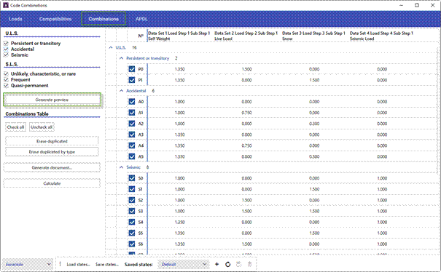Collapse the Accidental group in table

pos(121,91)
